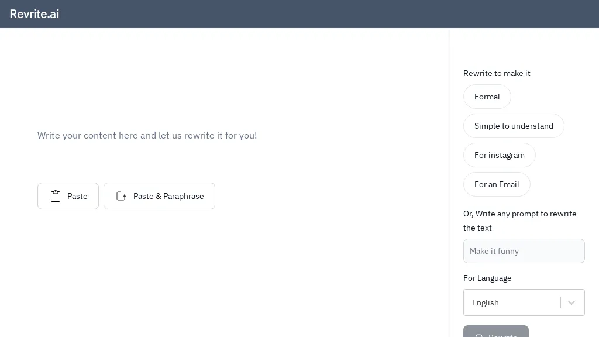The height and width of the screenshot is (337, 599).
Task: Select the For an Email rewrite option
Action: point(497,184)
